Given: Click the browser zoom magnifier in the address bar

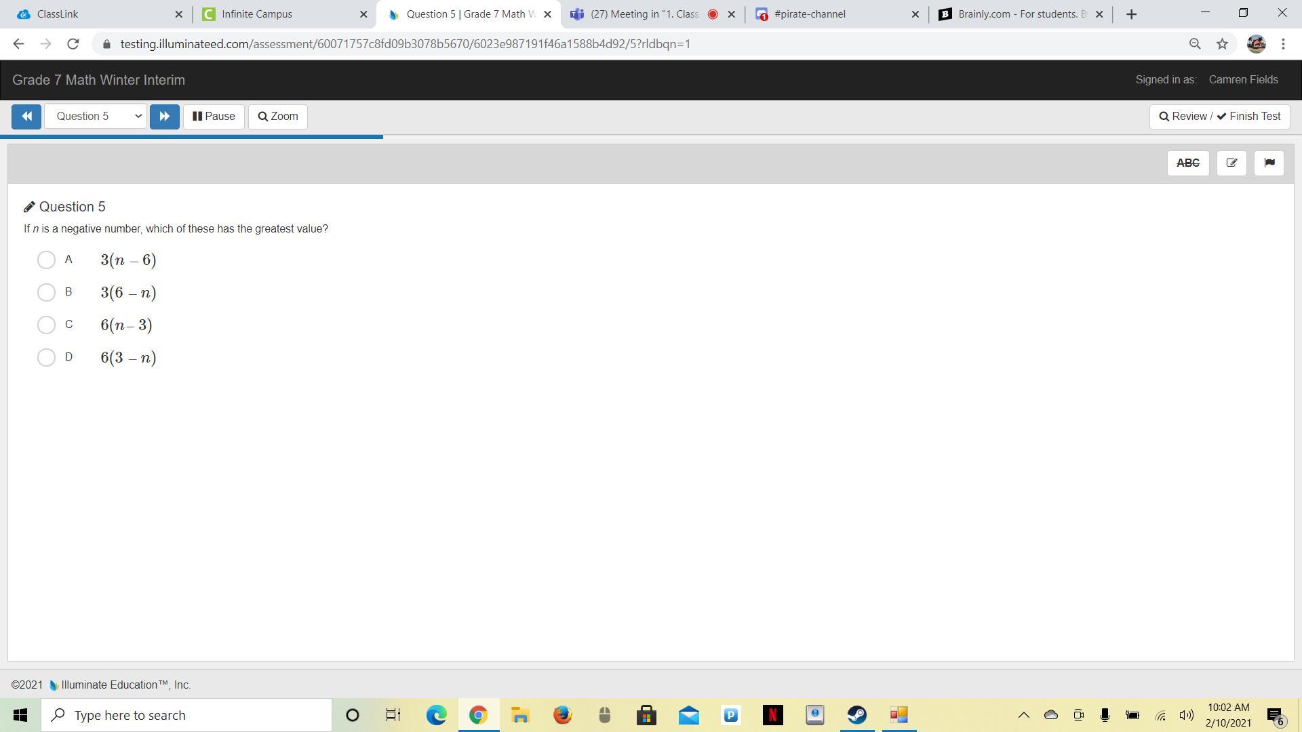Looking at the screenshot, I should point(1195,44).
